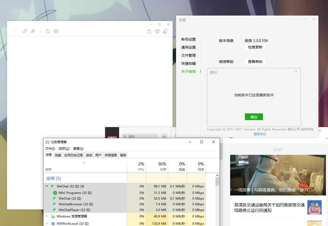Open the 查看(V) menu

pos(78,148)
